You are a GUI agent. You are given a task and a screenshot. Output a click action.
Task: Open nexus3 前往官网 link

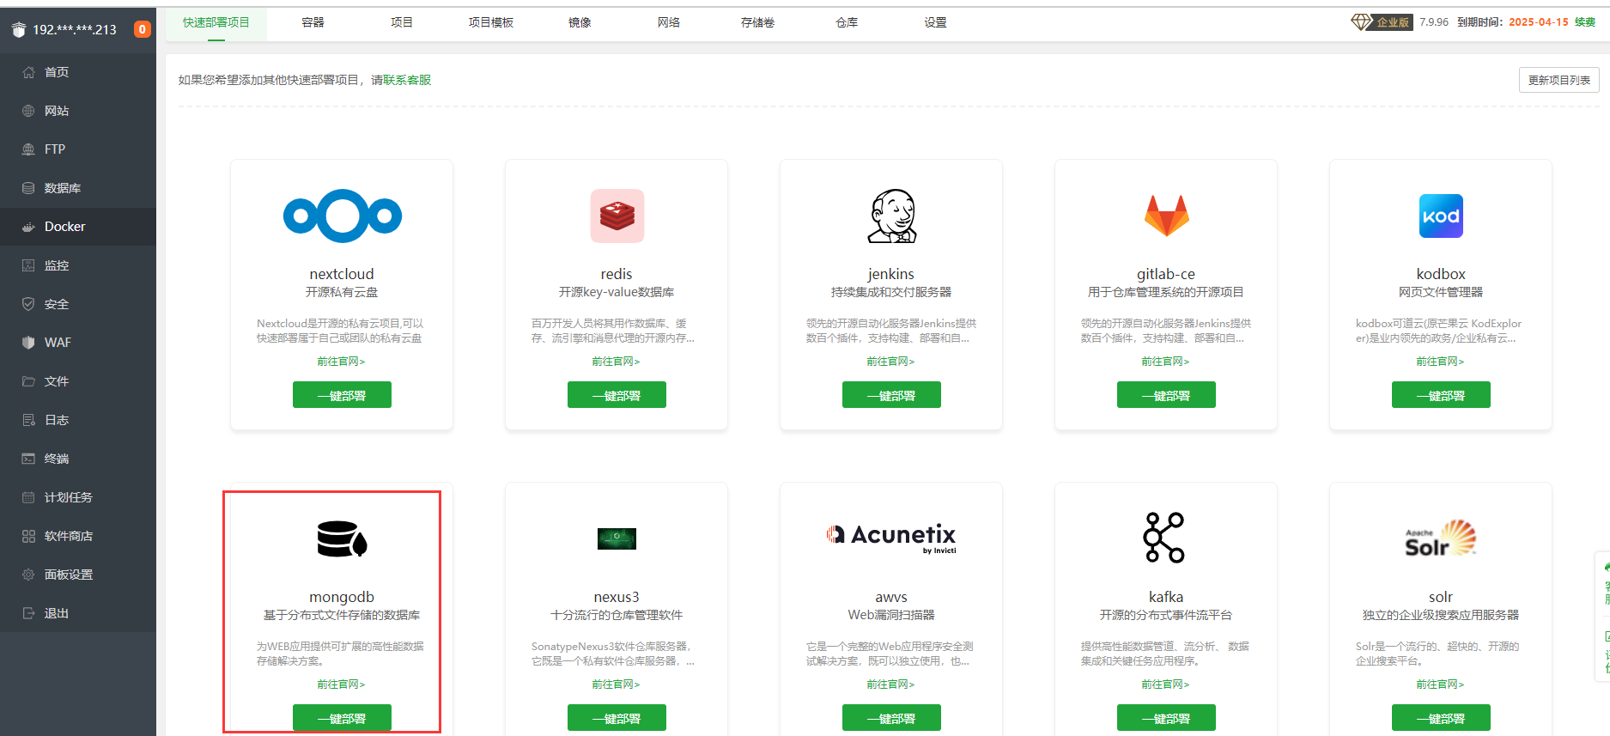(616, 684)
